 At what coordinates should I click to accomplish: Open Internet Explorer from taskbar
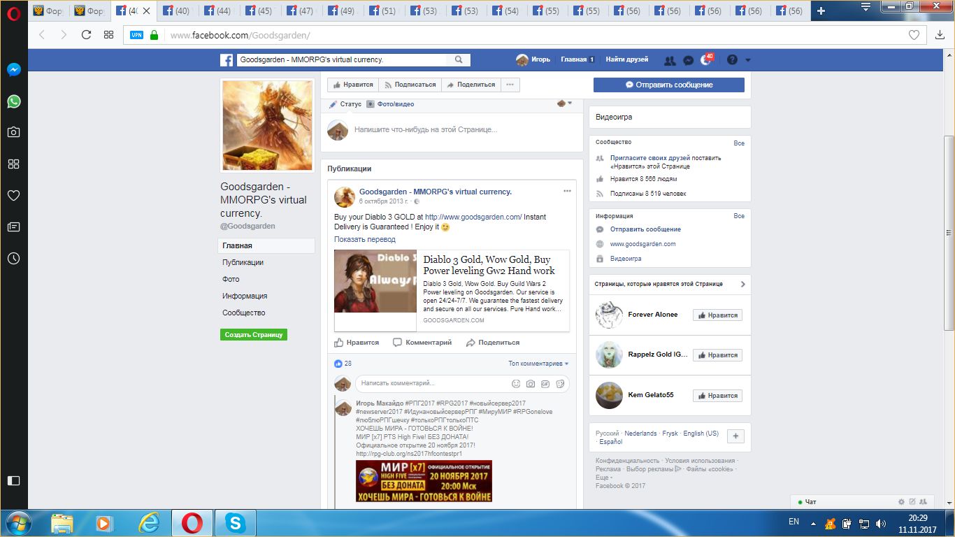click(x=148, y=523)
